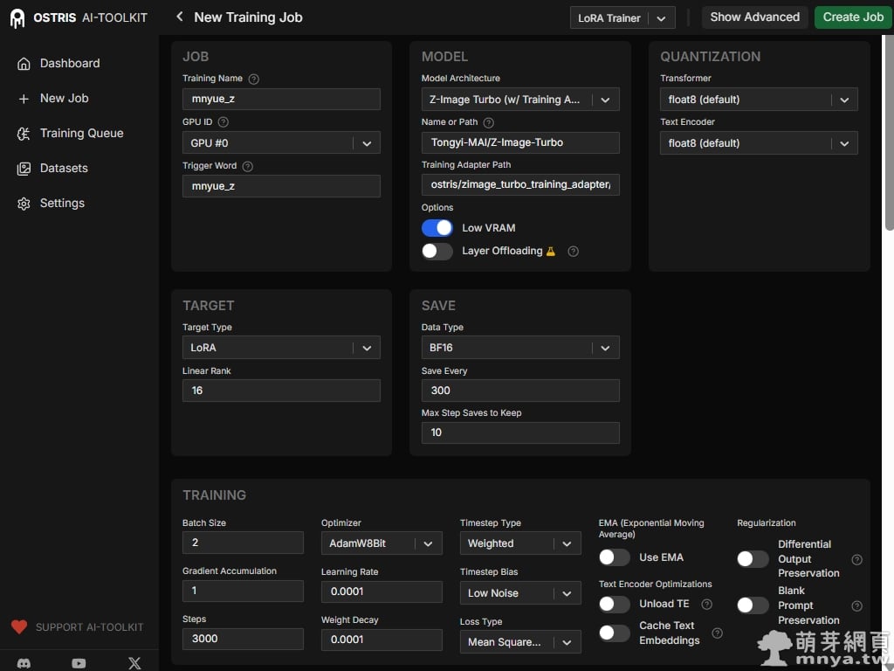Image resolution: width=894 pixels, height=671 pixels.
Task: Expand the Optimizer AdamW8Bit dropdown
Action: [382, 543]
